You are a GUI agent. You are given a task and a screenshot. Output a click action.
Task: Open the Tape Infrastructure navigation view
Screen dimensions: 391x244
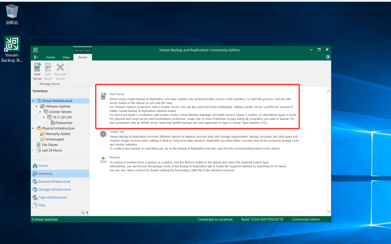click(x=60, y=197)
